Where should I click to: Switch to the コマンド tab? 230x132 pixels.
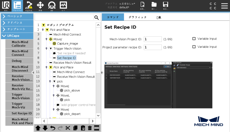113,17
